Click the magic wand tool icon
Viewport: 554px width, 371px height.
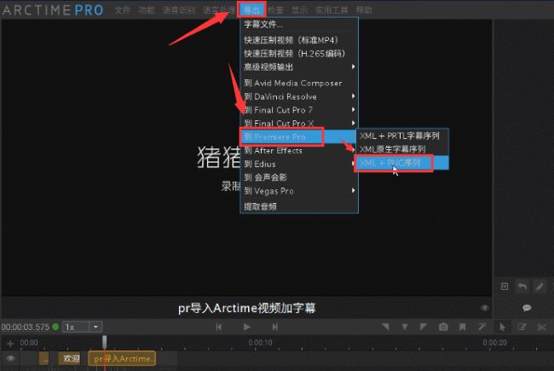482,327
